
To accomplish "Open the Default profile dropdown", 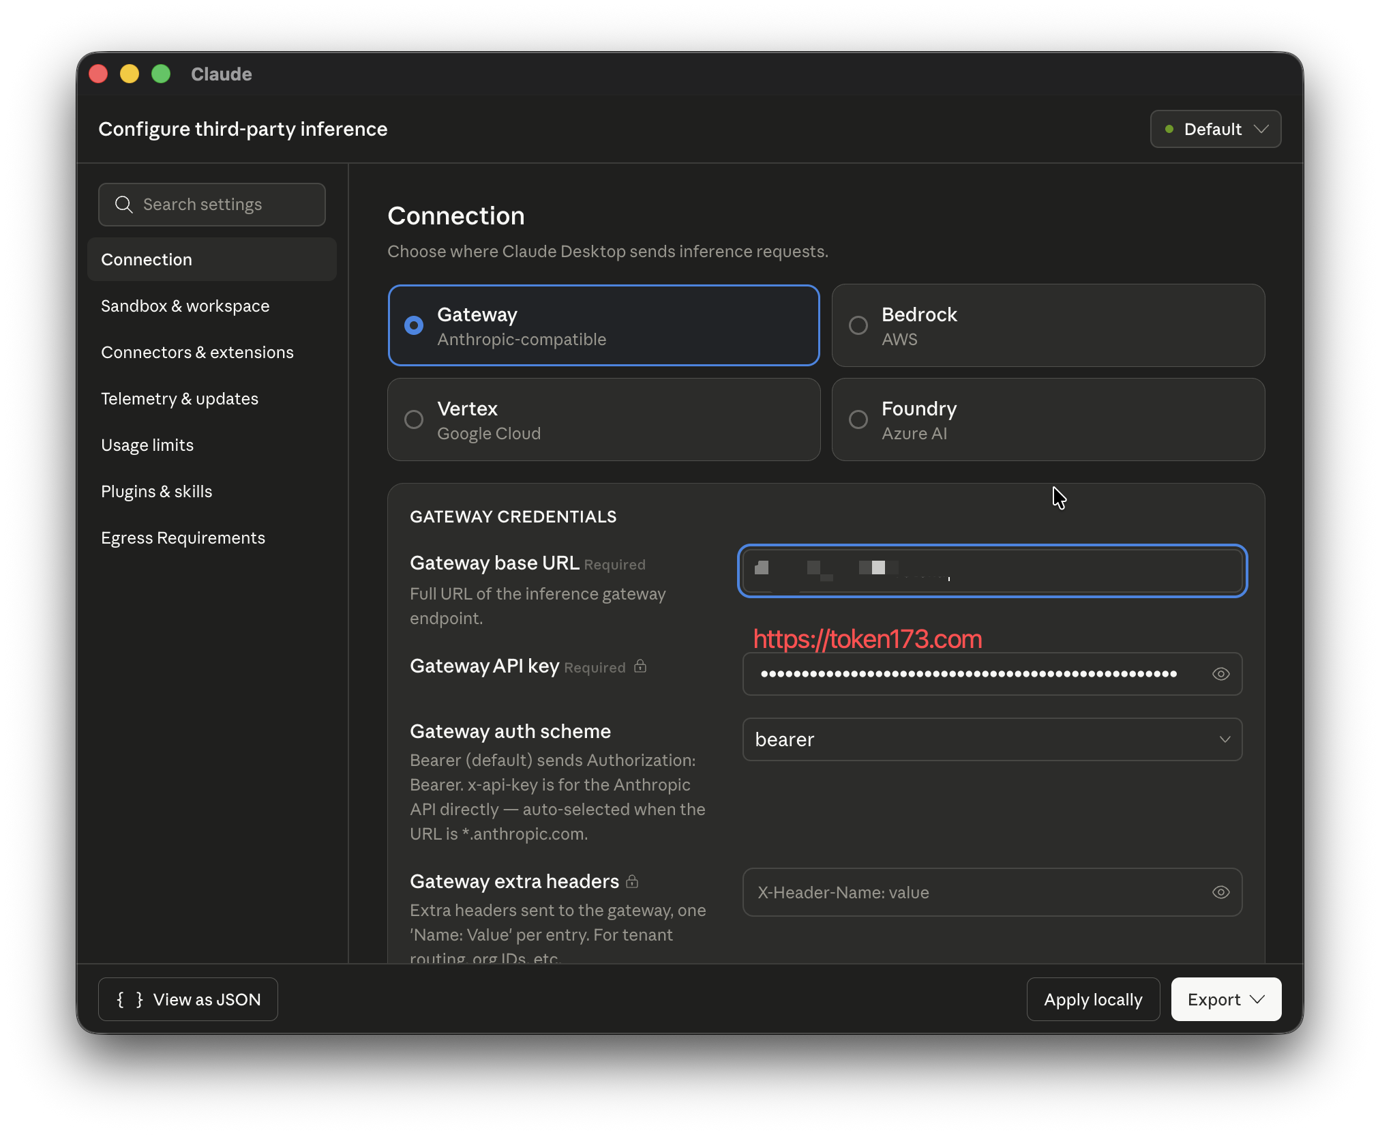I will (1216, 129).
